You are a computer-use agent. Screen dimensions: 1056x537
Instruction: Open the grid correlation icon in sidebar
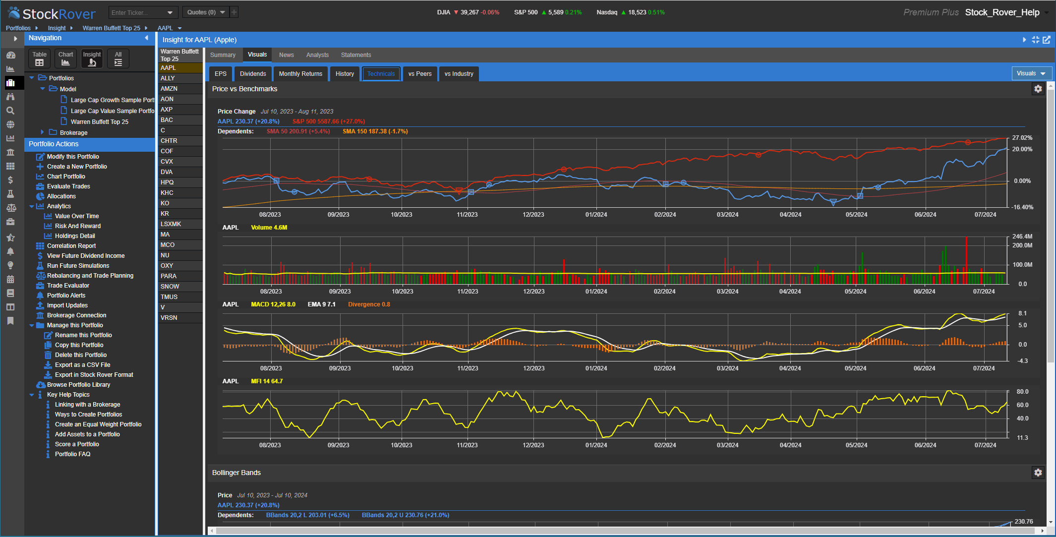click(x=10, y=166)
